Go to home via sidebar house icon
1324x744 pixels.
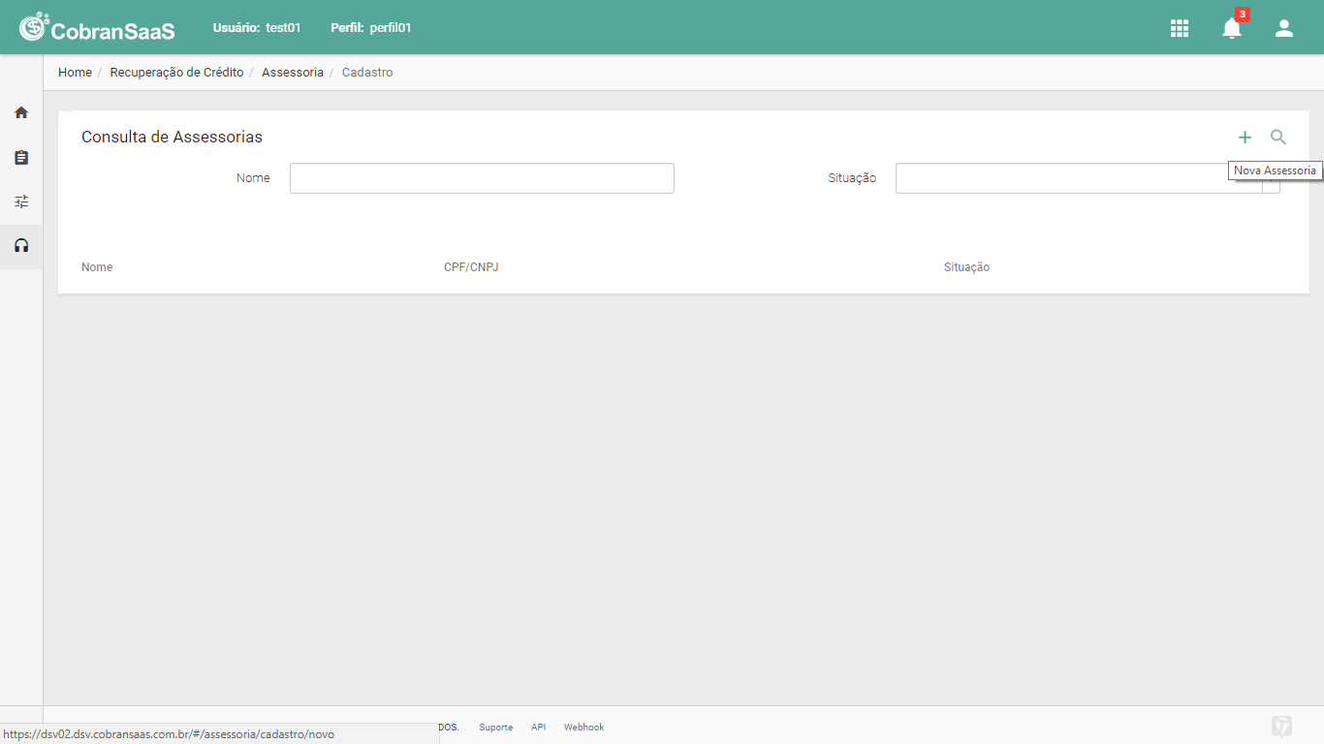21,112
